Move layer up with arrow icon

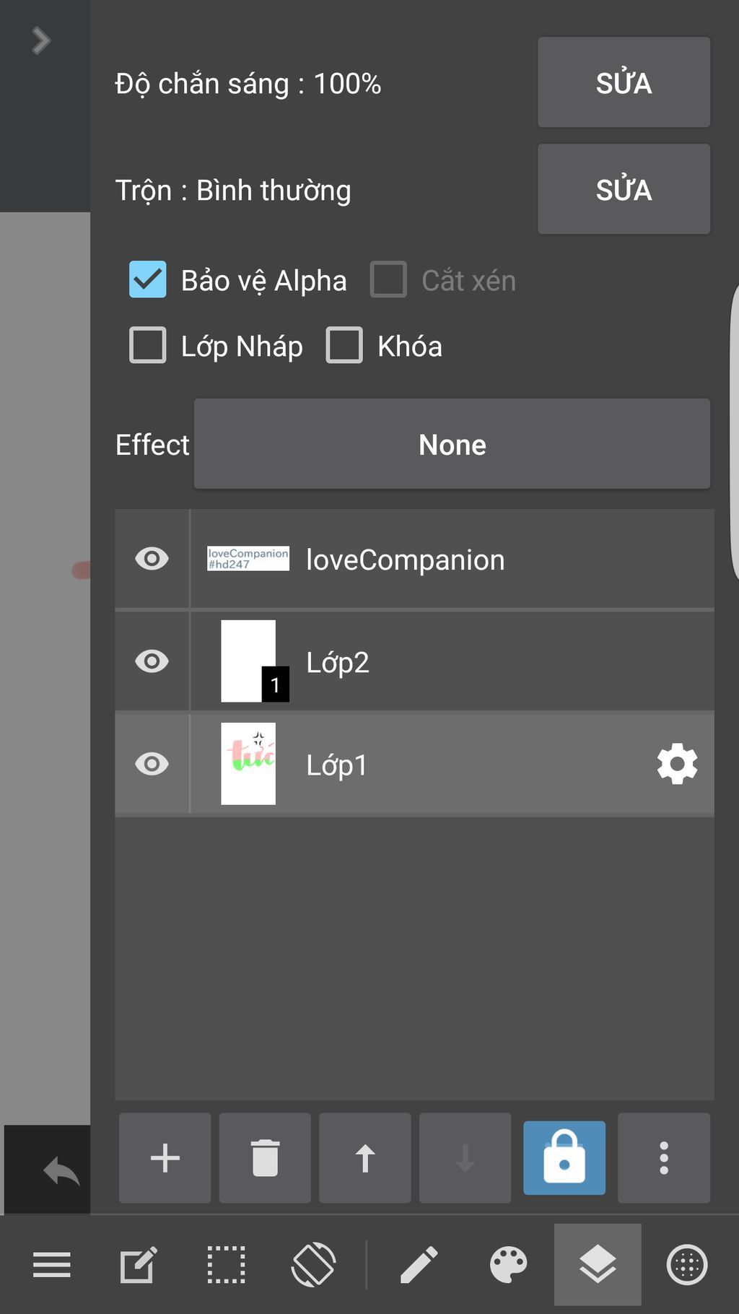click(x=365, y=1158)
